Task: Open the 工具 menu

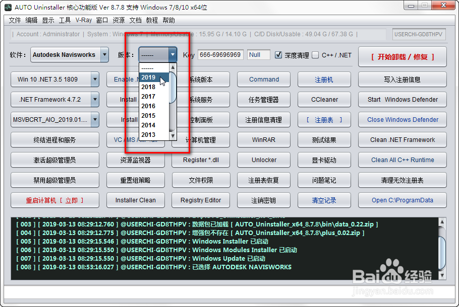Action: (65, 20)
